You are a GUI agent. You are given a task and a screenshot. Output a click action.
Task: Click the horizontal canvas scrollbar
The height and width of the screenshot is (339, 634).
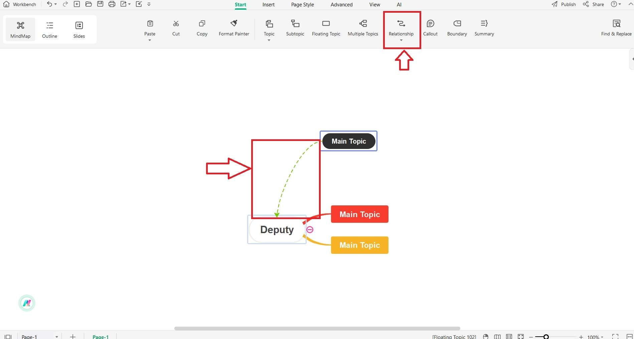pyautogui.click(x=317, y=329)
